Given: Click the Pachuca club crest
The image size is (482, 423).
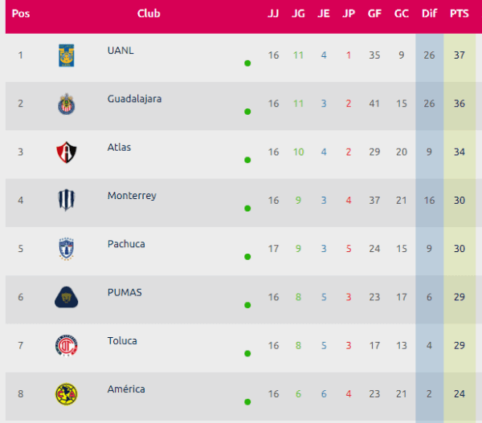Looking at the screenshot, I should pyautogui.click(x=67, y=249).
